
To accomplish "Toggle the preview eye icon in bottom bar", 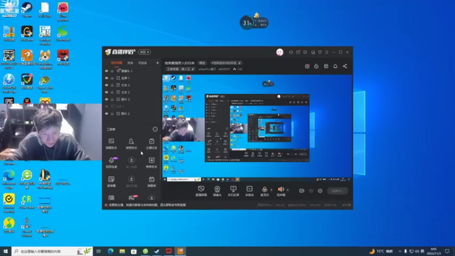I will point(311,191).
